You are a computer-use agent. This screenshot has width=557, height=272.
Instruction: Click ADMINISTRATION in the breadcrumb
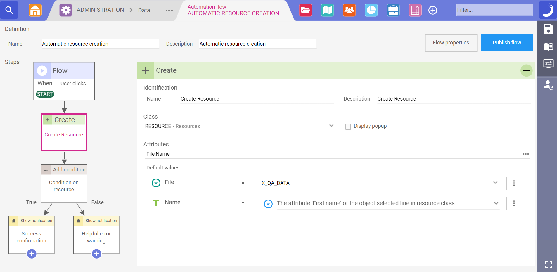(x=100, y=10)
